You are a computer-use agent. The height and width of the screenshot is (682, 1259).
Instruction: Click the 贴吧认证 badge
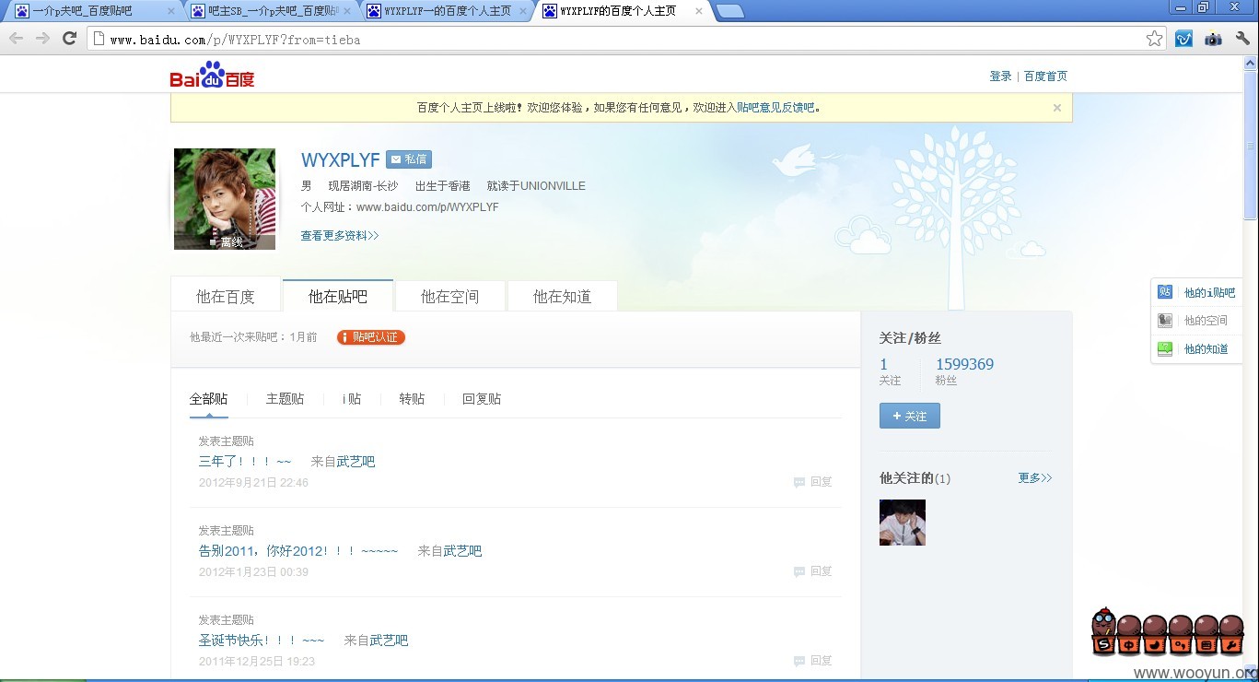point(371,337)
